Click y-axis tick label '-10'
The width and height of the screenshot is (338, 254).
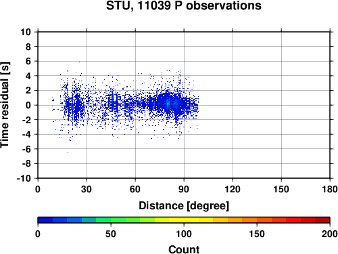(24, 178)
